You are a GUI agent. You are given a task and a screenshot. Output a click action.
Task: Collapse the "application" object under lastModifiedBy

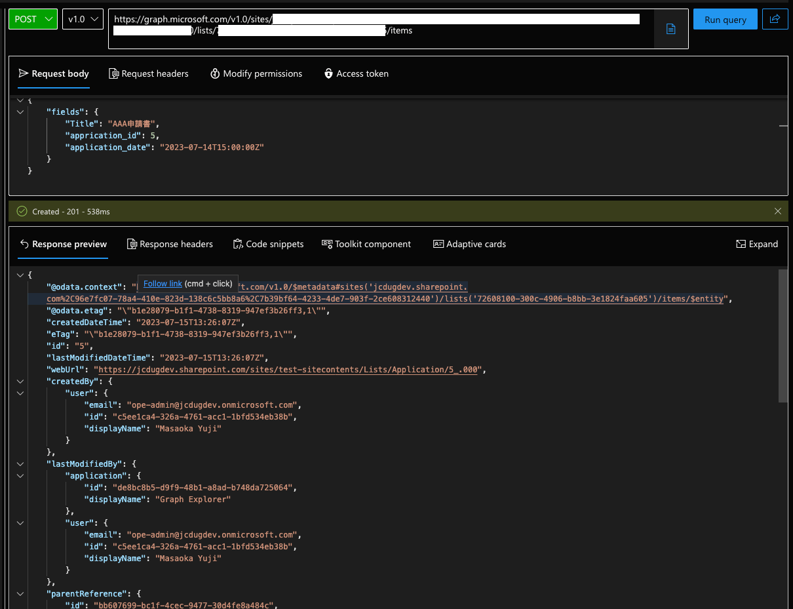pyautogui.click(x=21, y=476)
